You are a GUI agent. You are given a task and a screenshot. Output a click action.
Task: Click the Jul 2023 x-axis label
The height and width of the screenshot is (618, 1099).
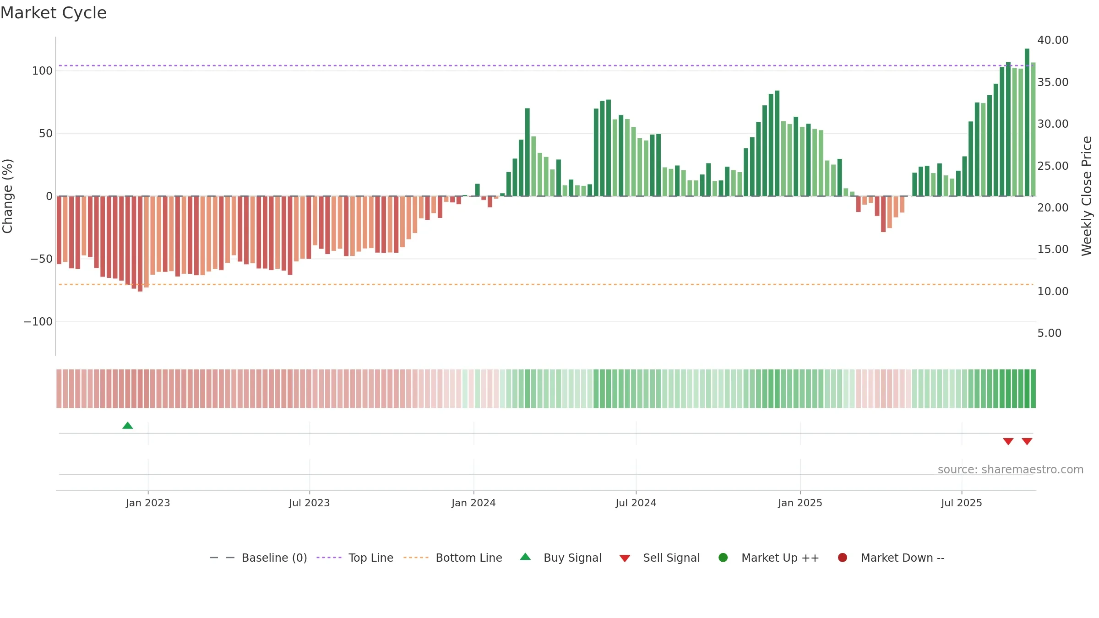pyautogui.click(x=310, y=503)
